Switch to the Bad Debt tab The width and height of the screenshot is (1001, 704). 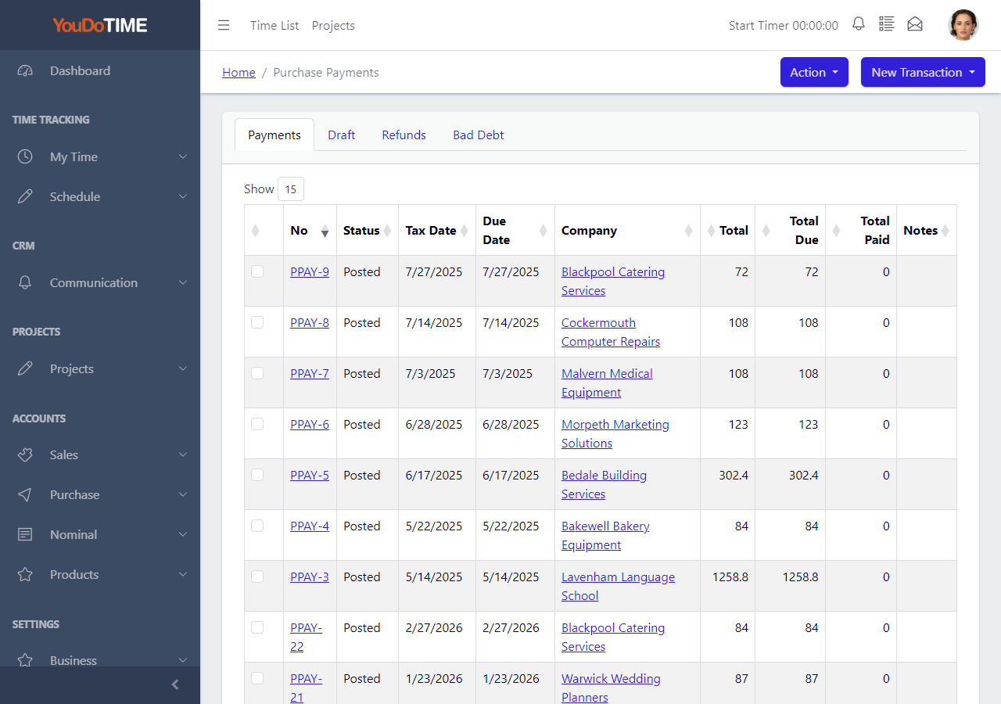pyautogui.click(x=479, y=135)
